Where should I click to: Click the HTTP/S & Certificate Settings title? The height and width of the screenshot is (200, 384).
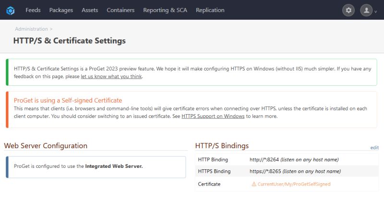[x=69, y=41]
